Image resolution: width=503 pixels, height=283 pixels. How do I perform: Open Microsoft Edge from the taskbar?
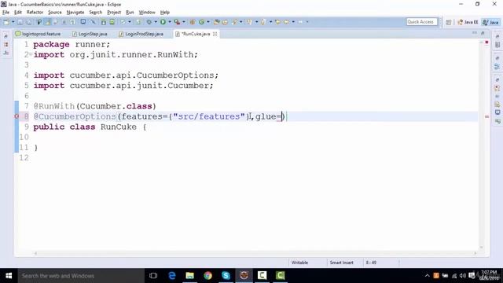pos(172,276)
